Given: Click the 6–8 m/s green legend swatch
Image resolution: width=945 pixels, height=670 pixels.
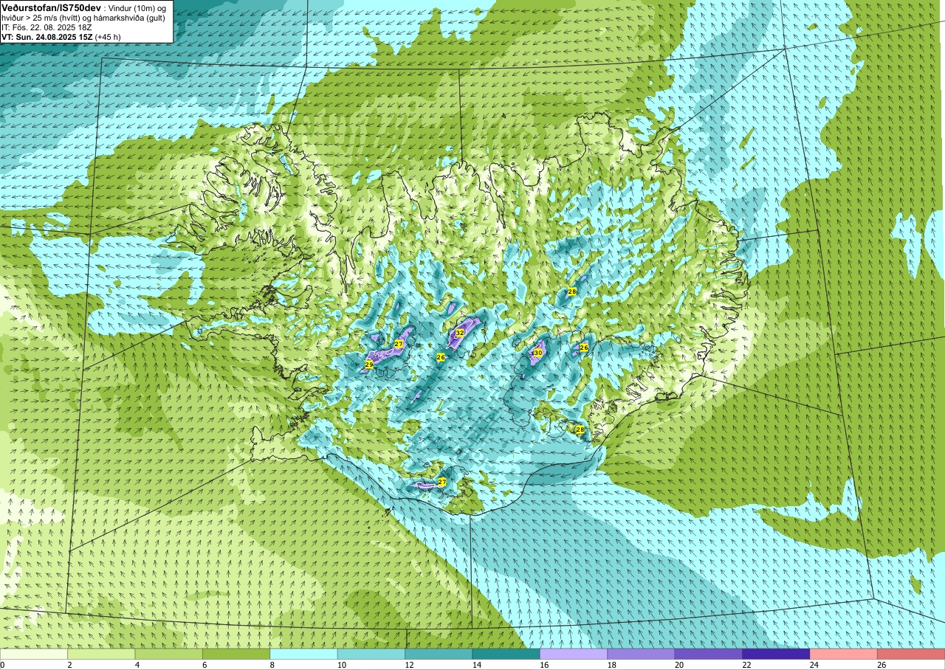Looking at the screenshot, I should click(236, 654).
